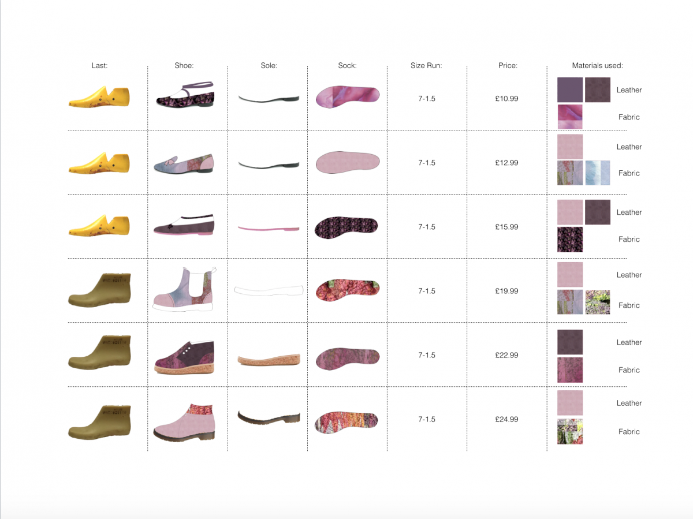Select the plain pink sock in the £12.99 row

pos(348,162)
